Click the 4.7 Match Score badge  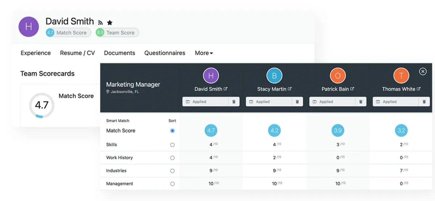pyautogui.click(x=69, y=33)
